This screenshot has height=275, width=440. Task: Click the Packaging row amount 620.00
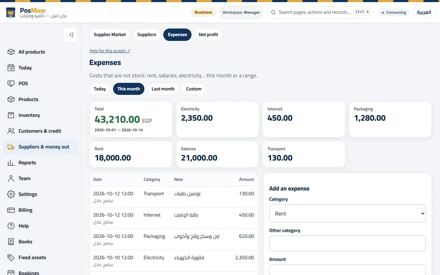pos(247,236)
